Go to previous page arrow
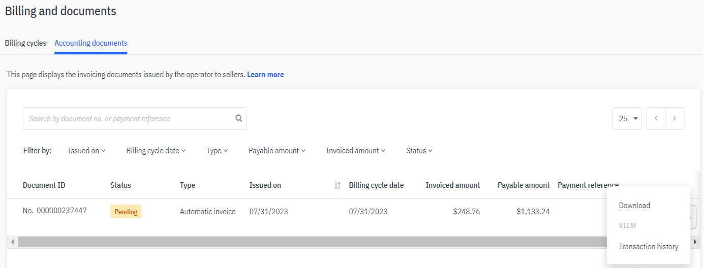This screenshot has width=704, height=268. 656,118
